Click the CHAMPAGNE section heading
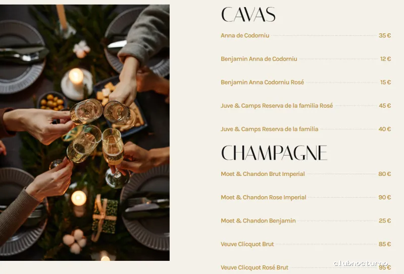This screenshot has width=404, height=274. point(274,153)
